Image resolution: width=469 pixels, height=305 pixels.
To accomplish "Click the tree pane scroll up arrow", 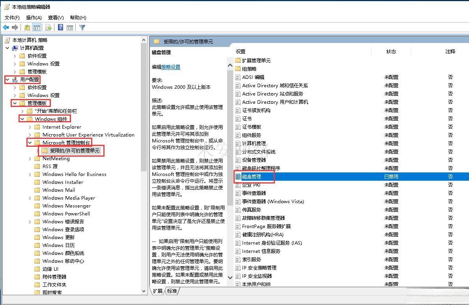I will (144, 40).
